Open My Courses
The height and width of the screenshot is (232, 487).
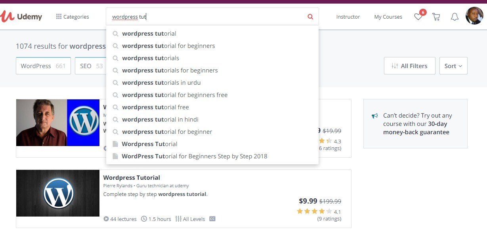388,17
